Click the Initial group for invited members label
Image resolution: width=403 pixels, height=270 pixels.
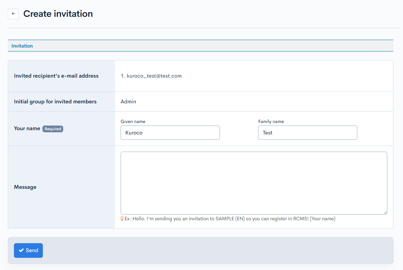pyautogui.click(x=55, y=102)
